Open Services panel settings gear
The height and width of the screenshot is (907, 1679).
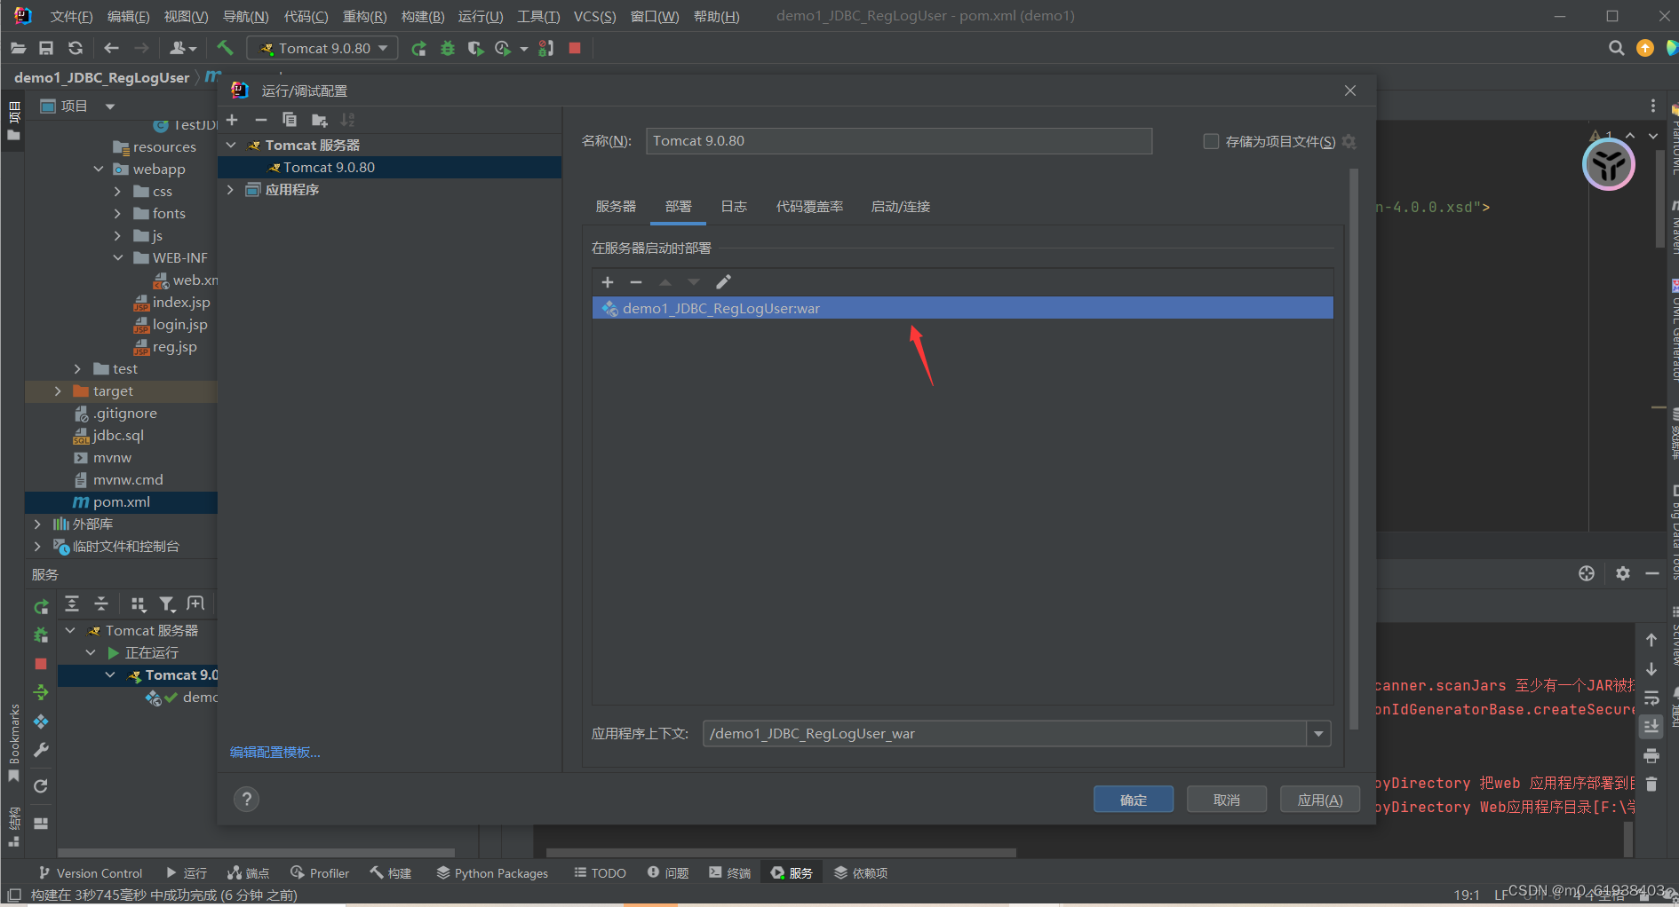coord(1623,573)
